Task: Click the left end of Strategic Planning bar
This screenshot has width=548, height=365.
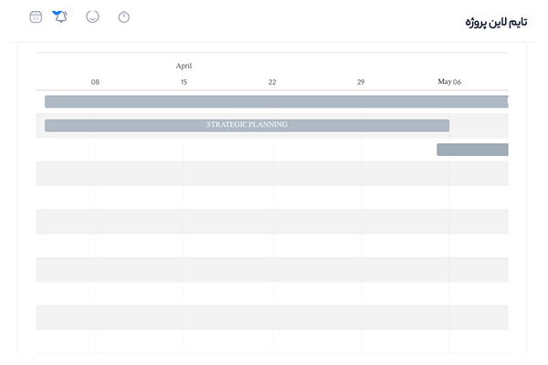Action: pyautogui.click(x=49, y=125)
